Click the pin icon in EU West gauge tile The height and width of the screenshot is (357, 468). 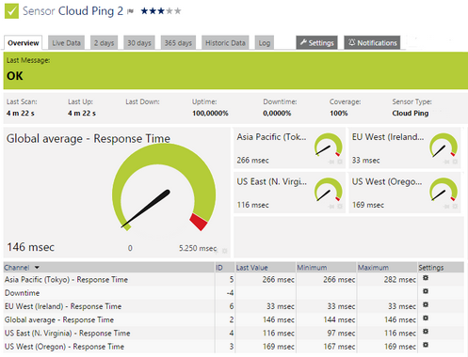click(446, 162)
